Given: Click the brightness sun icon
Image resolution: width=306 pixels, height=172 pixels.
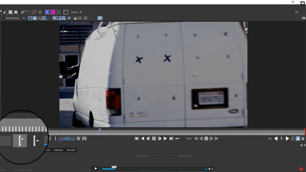Looking at the screenshot, I should pos(85,18).
